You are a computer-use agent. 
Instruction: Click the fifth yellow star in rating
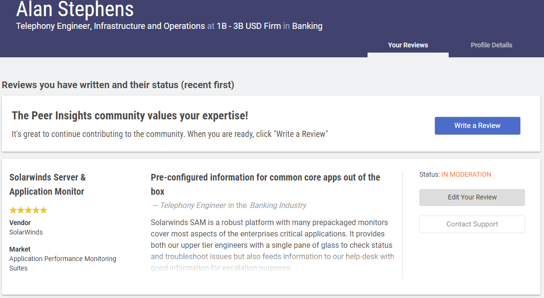click(x=44, y=210)
